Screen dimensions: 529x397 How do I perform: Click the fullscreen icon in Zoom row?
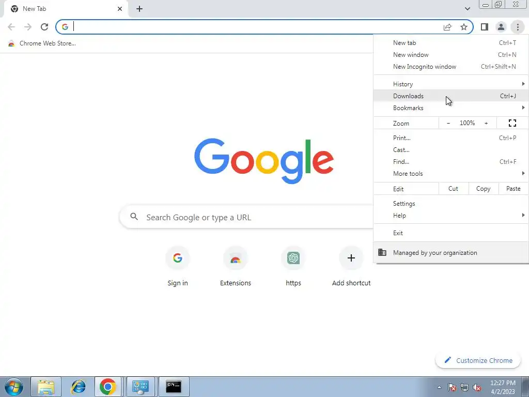512,123
